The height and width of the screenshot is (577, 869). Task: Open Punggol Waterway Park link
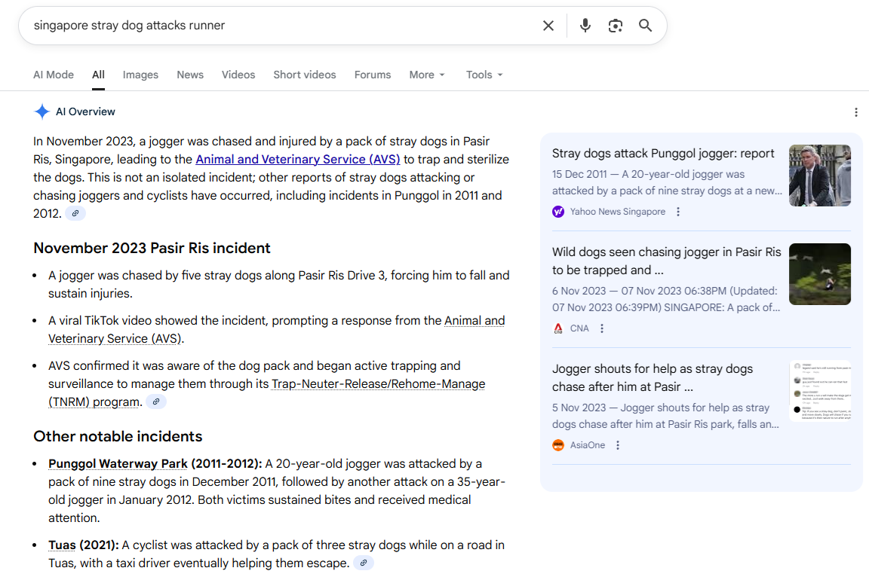[x=118, y=463]
